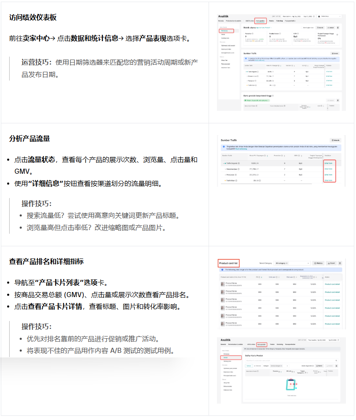Expand the Rekomendasi traffic row chevron
356x420 pixels.
(224, 169)
